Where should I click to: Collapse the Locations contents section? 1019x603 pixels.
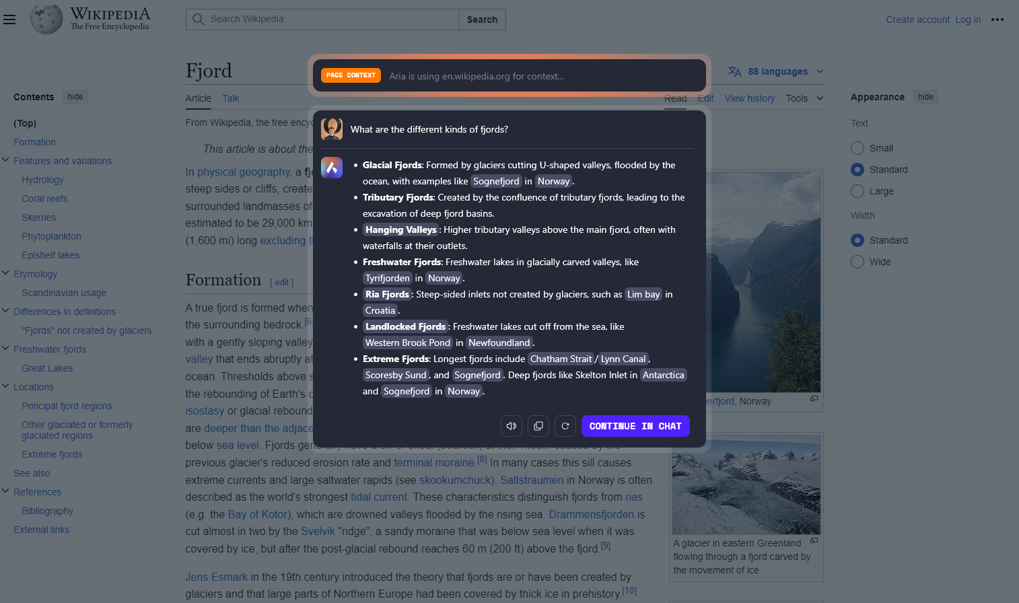6,386
